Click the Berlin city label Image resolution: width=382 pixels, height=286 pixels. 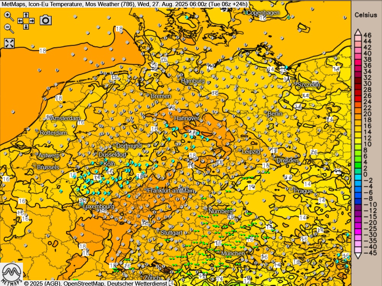tap(274, 114)
